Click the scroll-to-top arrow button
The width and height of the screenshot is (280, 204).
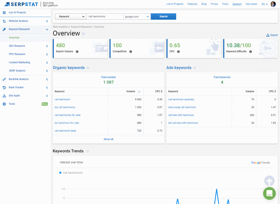[x=269, y=181]
